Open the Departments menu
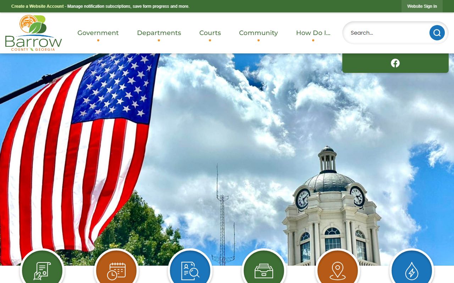This screenshot has height=283, width=454. [x=159, y=33]
